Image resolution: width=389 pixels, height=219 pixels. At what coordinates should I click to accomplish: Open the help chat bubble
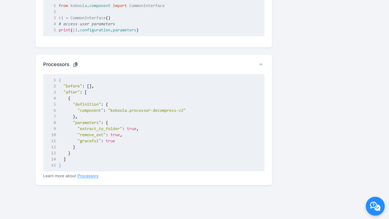375,206
